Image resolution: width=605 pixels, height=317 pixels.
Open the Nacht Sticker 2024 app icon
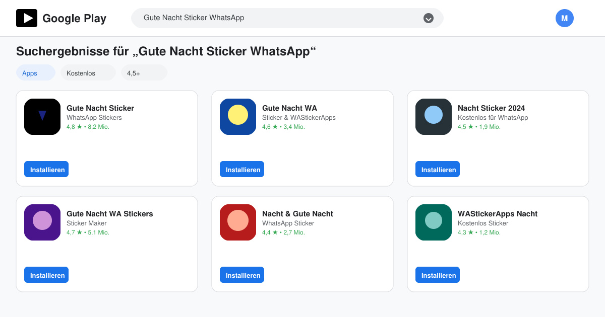[434, 117]
